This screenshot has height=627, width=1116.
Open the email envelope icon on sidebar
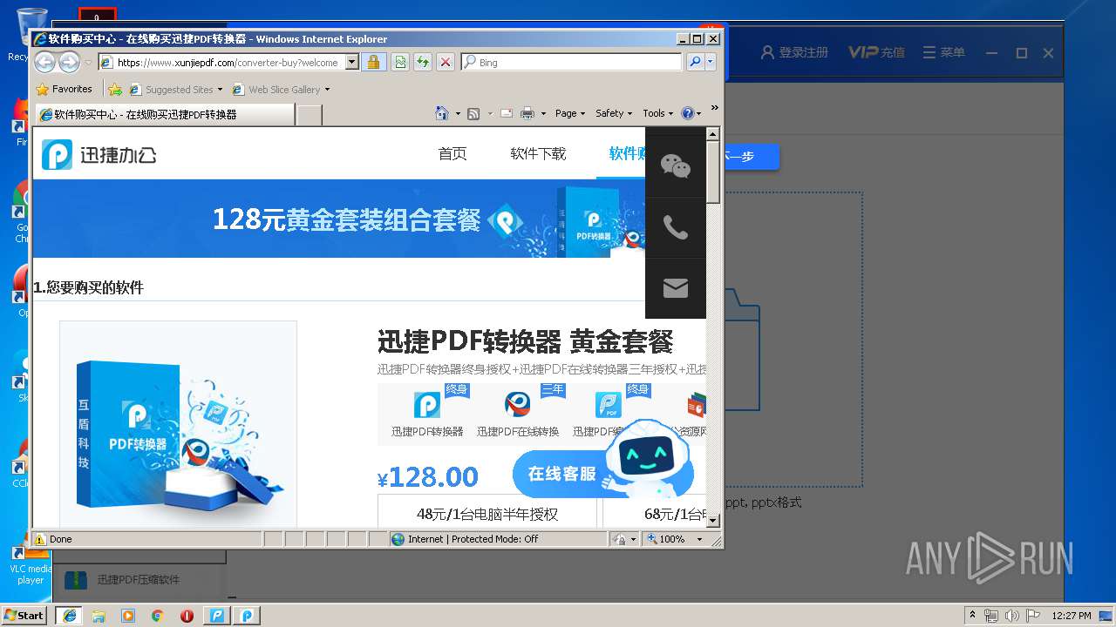pyautogui.click(x=675, y=288)
